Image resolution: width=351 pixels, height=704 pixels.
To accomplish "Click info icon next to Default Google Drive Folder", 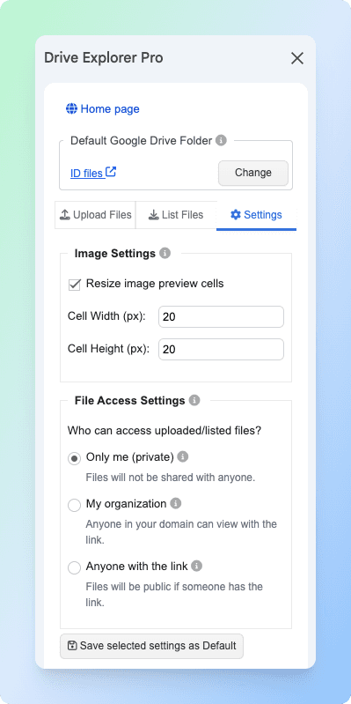I will (221, 140).
